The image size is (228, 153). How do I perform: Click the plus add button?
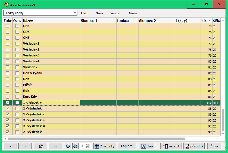pos(10,146)
